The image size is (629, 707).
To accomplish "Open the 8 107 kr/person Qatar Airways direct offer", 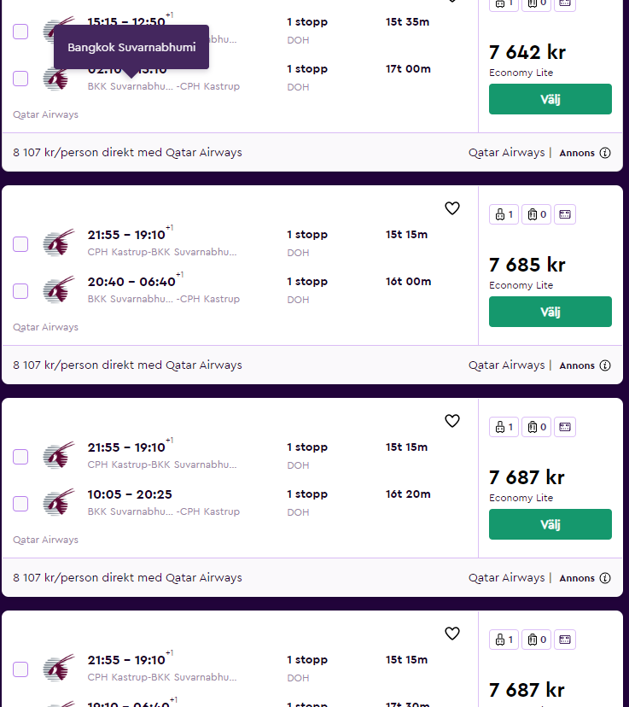I will pos(128,153).
